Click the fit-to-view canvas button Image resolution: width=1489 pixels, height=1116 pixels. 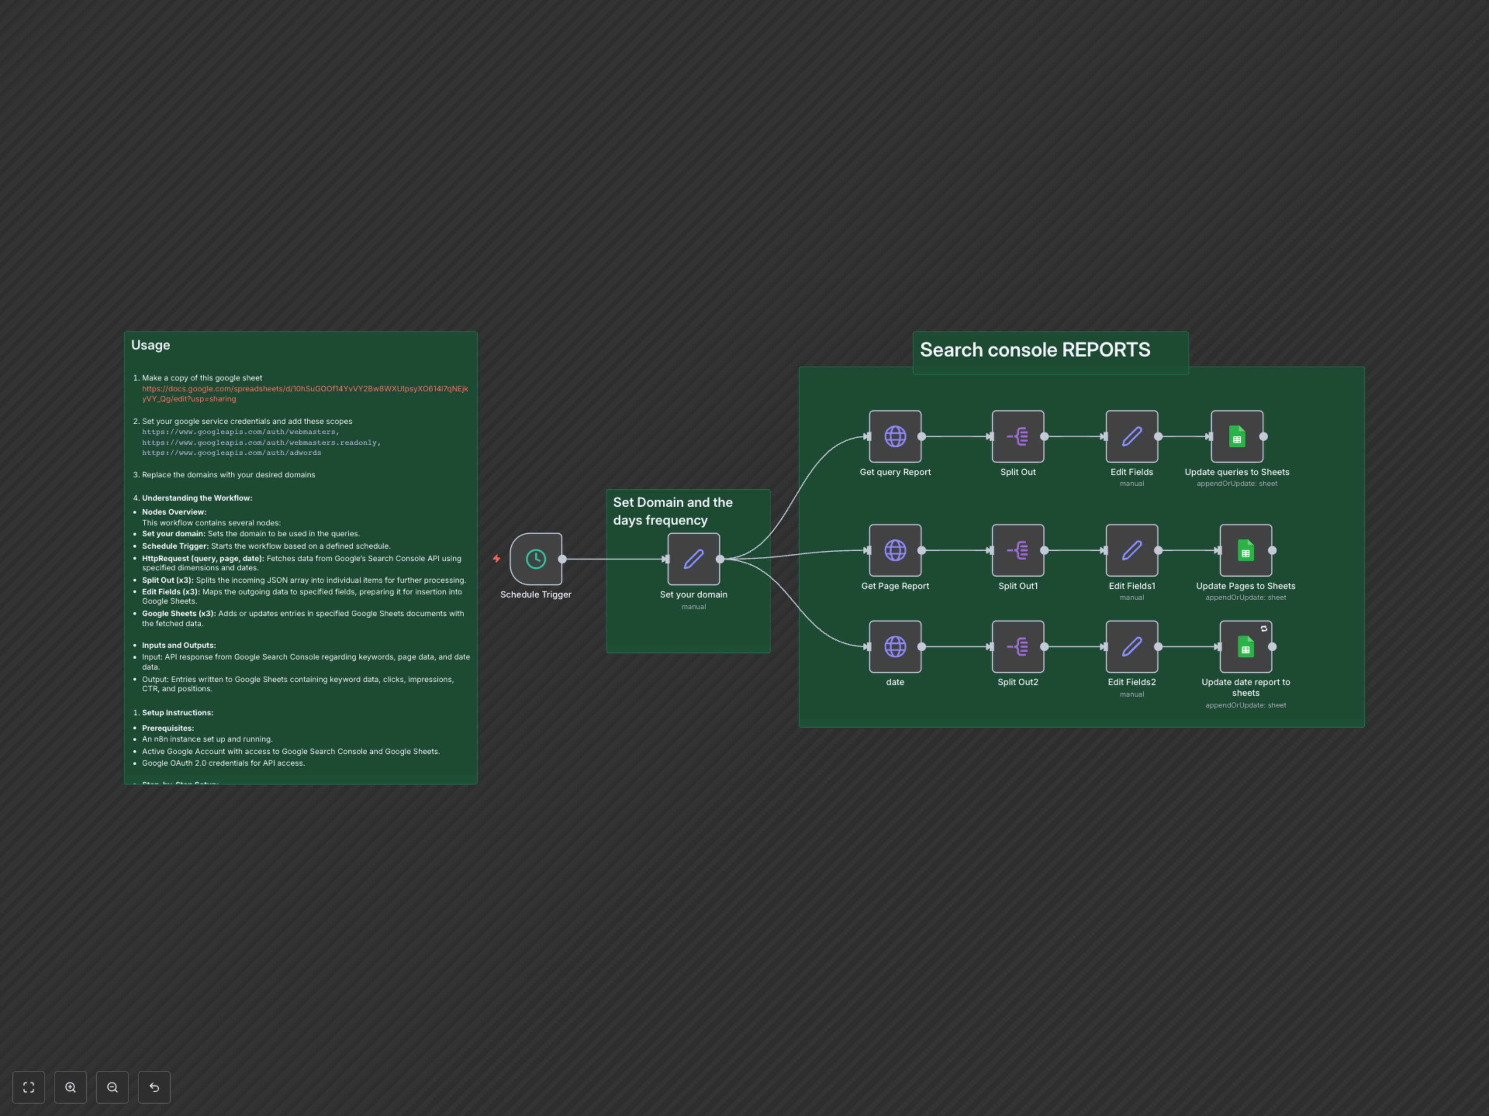28,1087
